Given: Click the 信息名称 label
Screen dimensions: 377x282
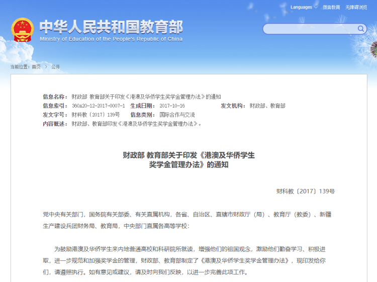Looking at the screenshot, I should (55, 97).
